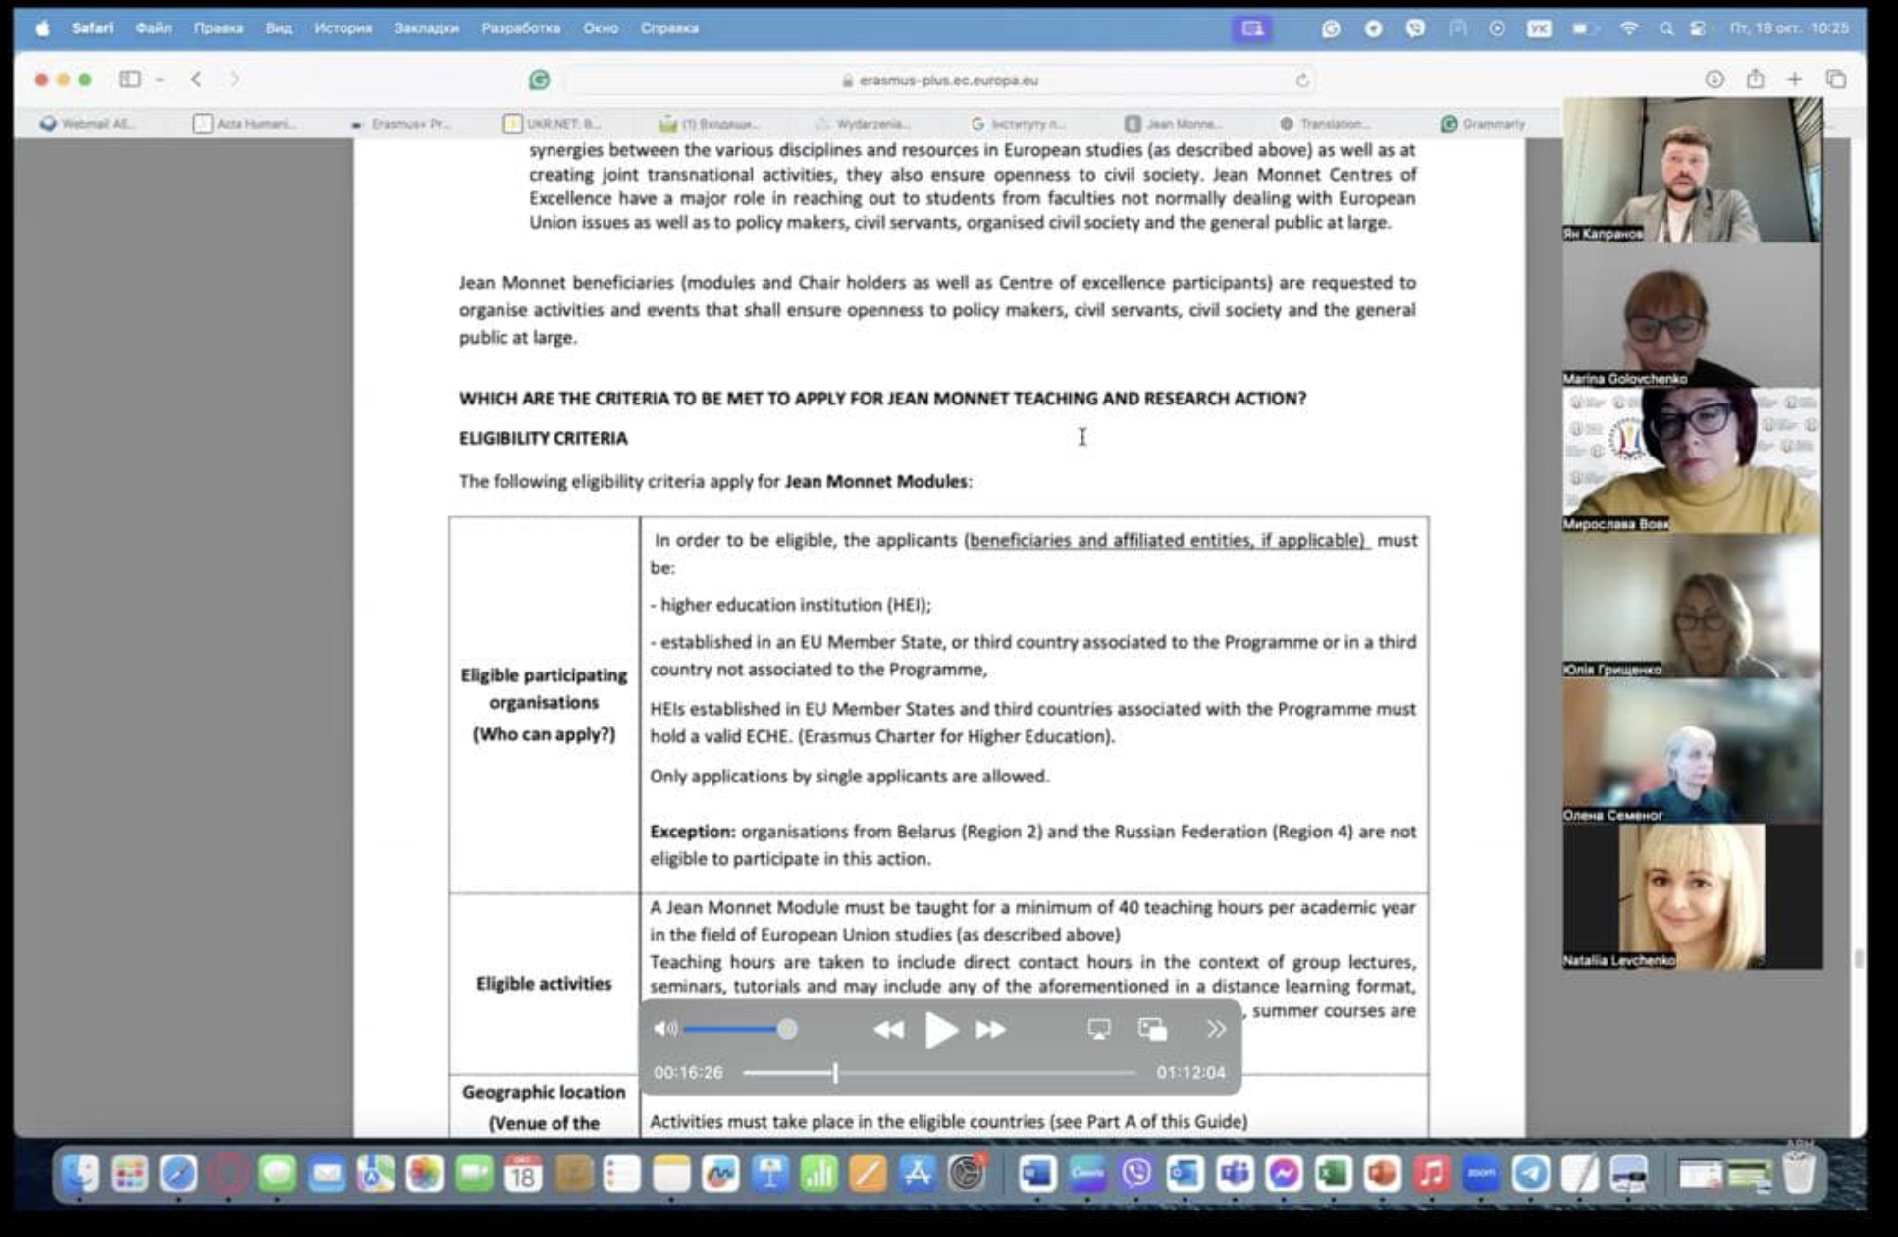Open the Erasmus+ Pr... bookmark
This screenshot has width=1898, height=1237.
pyautogui.click(x=400, y=124)
